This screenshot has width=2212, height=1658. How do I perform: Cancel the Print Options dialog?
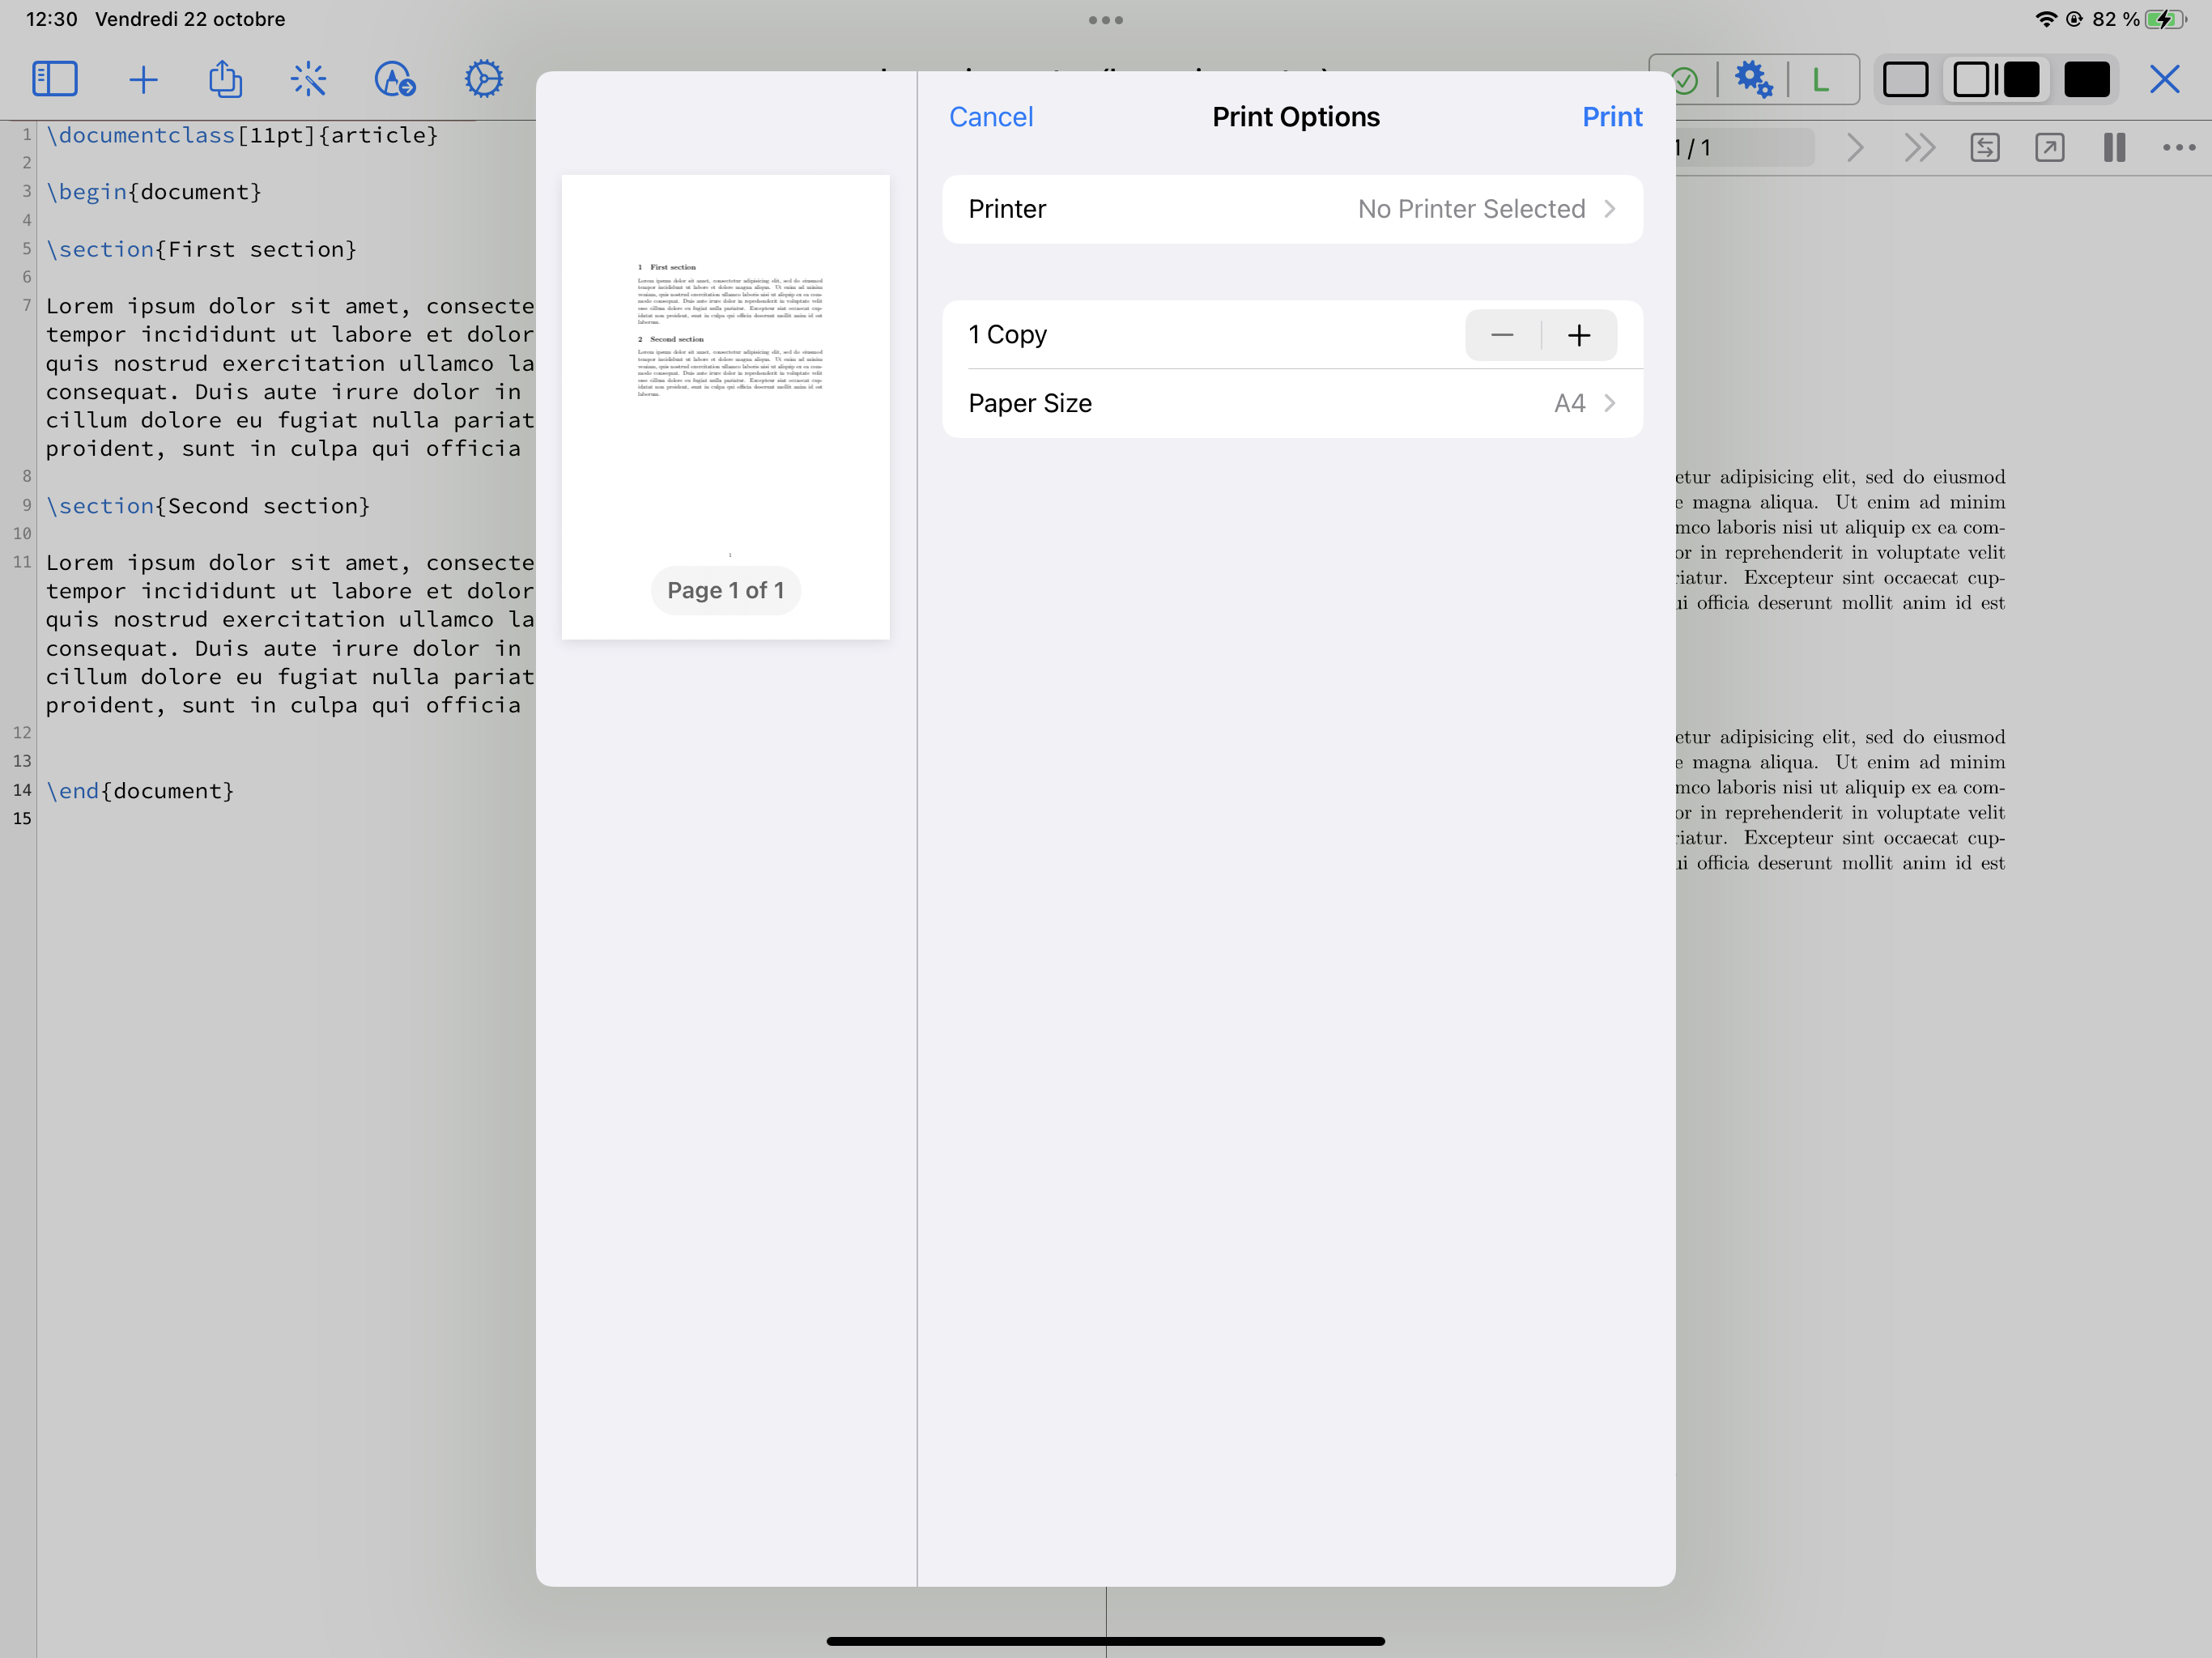(x=991, y=117)
